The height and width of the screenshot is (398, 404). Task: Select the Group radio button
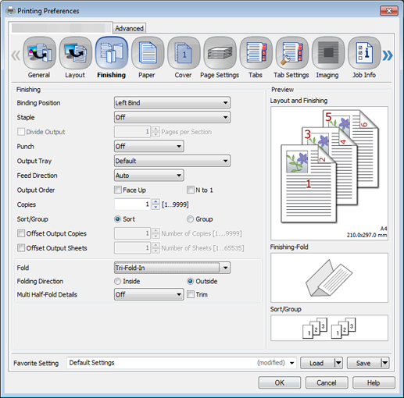[190, 219]
